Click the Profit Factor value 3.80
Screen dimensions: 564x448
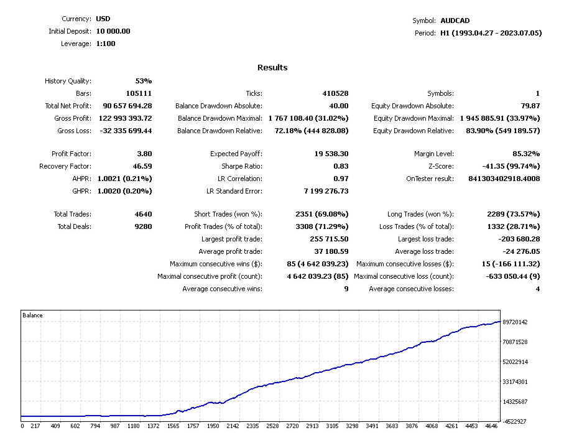point(145,154)
